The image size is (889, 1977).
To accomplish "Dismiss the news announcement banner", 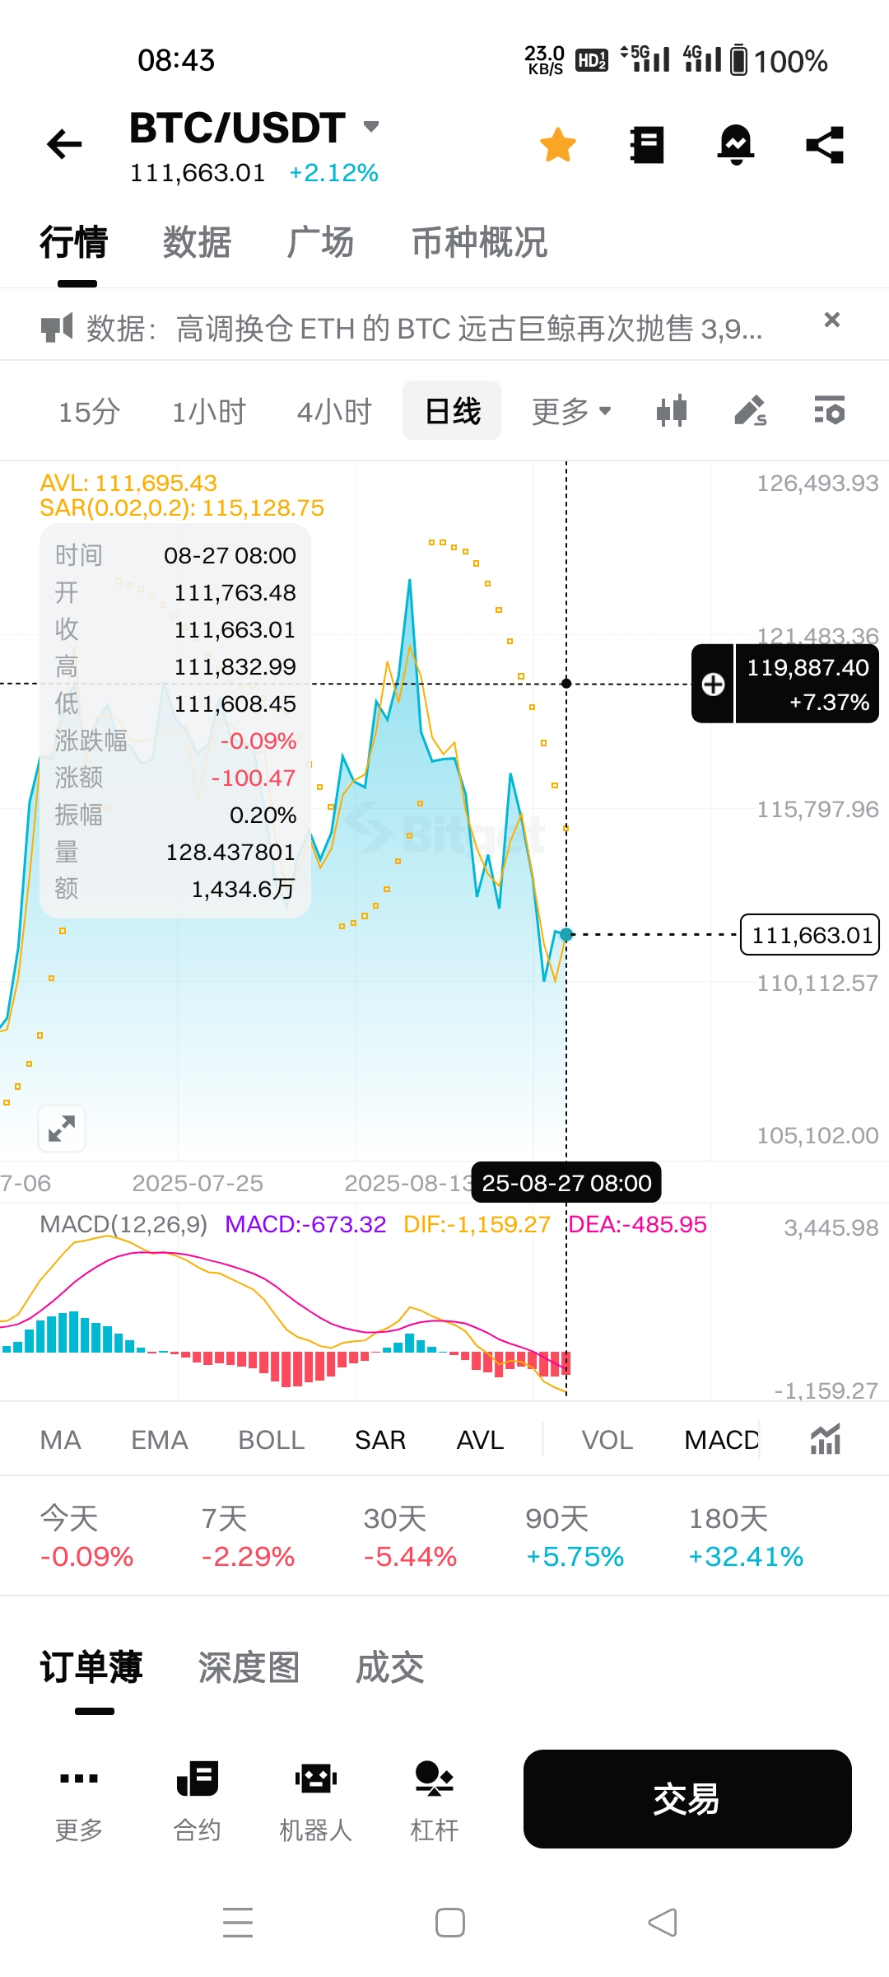I will coord(832,320).
